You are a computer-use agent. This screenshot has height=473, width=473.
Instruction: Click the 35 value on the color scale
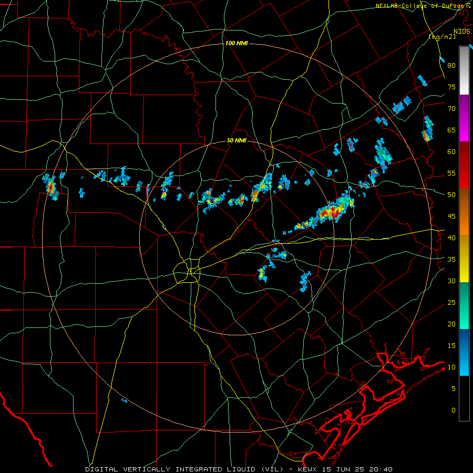451,260
